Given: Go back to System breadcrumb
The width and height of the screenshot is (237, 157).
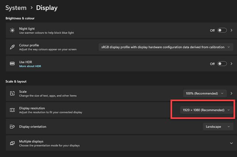Looking at the screenshot, I should [x=16, y=8].
